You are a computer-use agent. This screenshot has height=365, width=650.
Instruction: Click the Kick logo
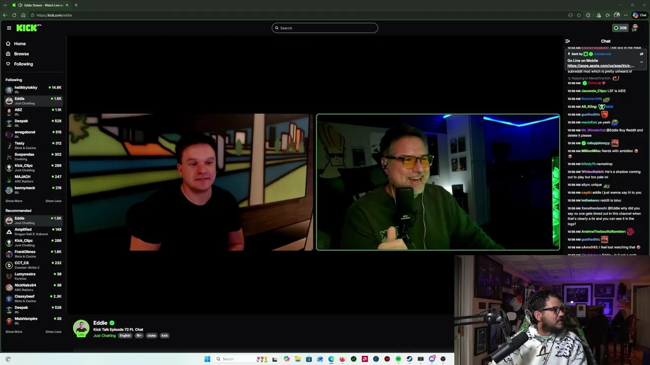click(28, 28)
